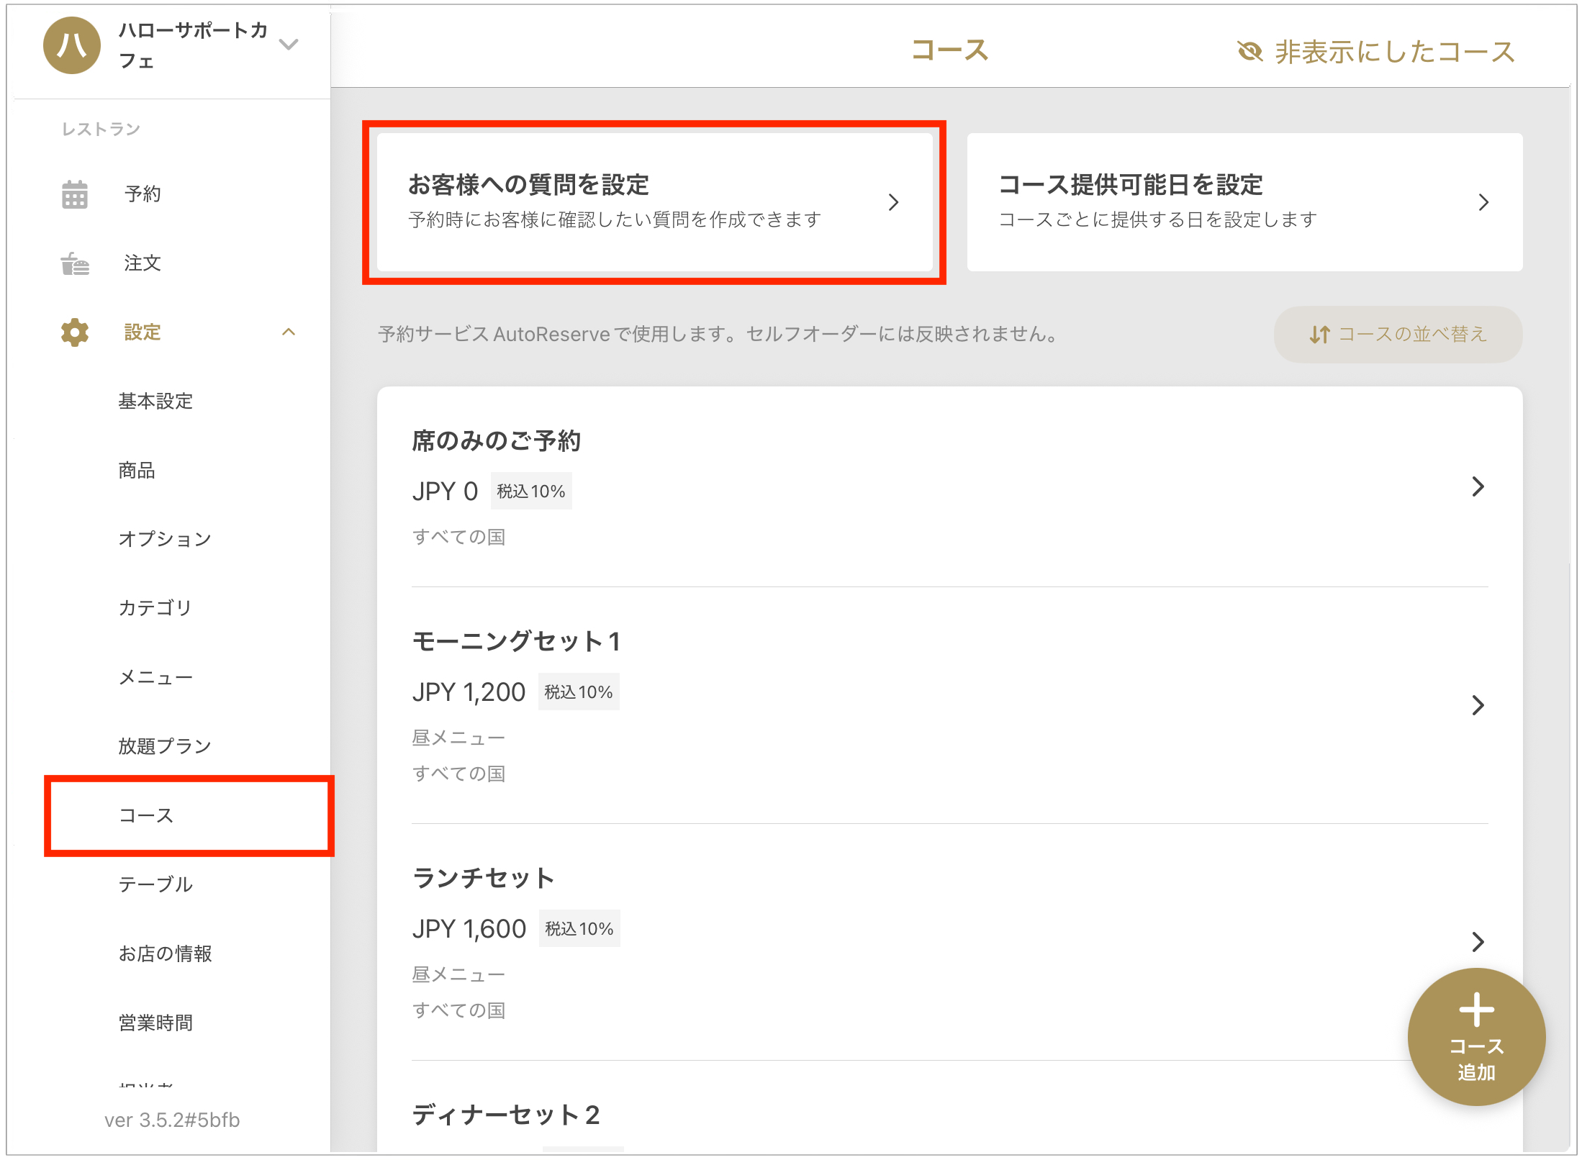Click the food order icon next to 注文
Screen dimensions: 1582x1160
(x=74, y=263)
